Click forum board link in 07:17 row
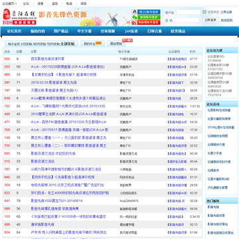Image resolution: width=239 pixels, height=239 pixels. (177, 59)
